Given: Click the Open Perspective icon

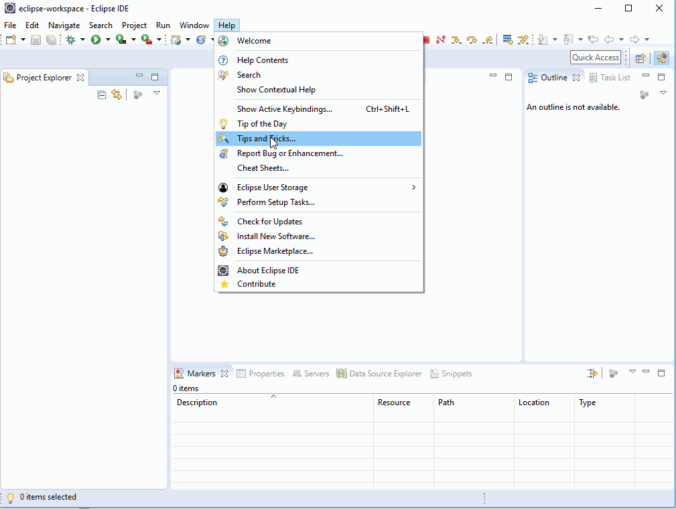Looking at the screenshot, I should [640, 58].
